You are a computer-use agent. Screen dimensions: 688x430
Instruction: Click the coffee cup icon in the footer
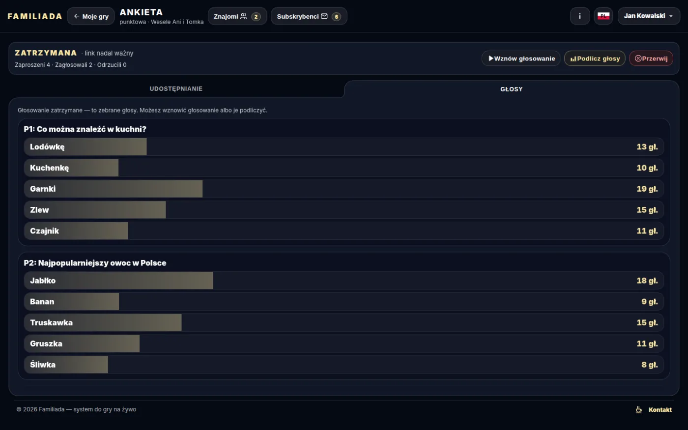[639, 410]
